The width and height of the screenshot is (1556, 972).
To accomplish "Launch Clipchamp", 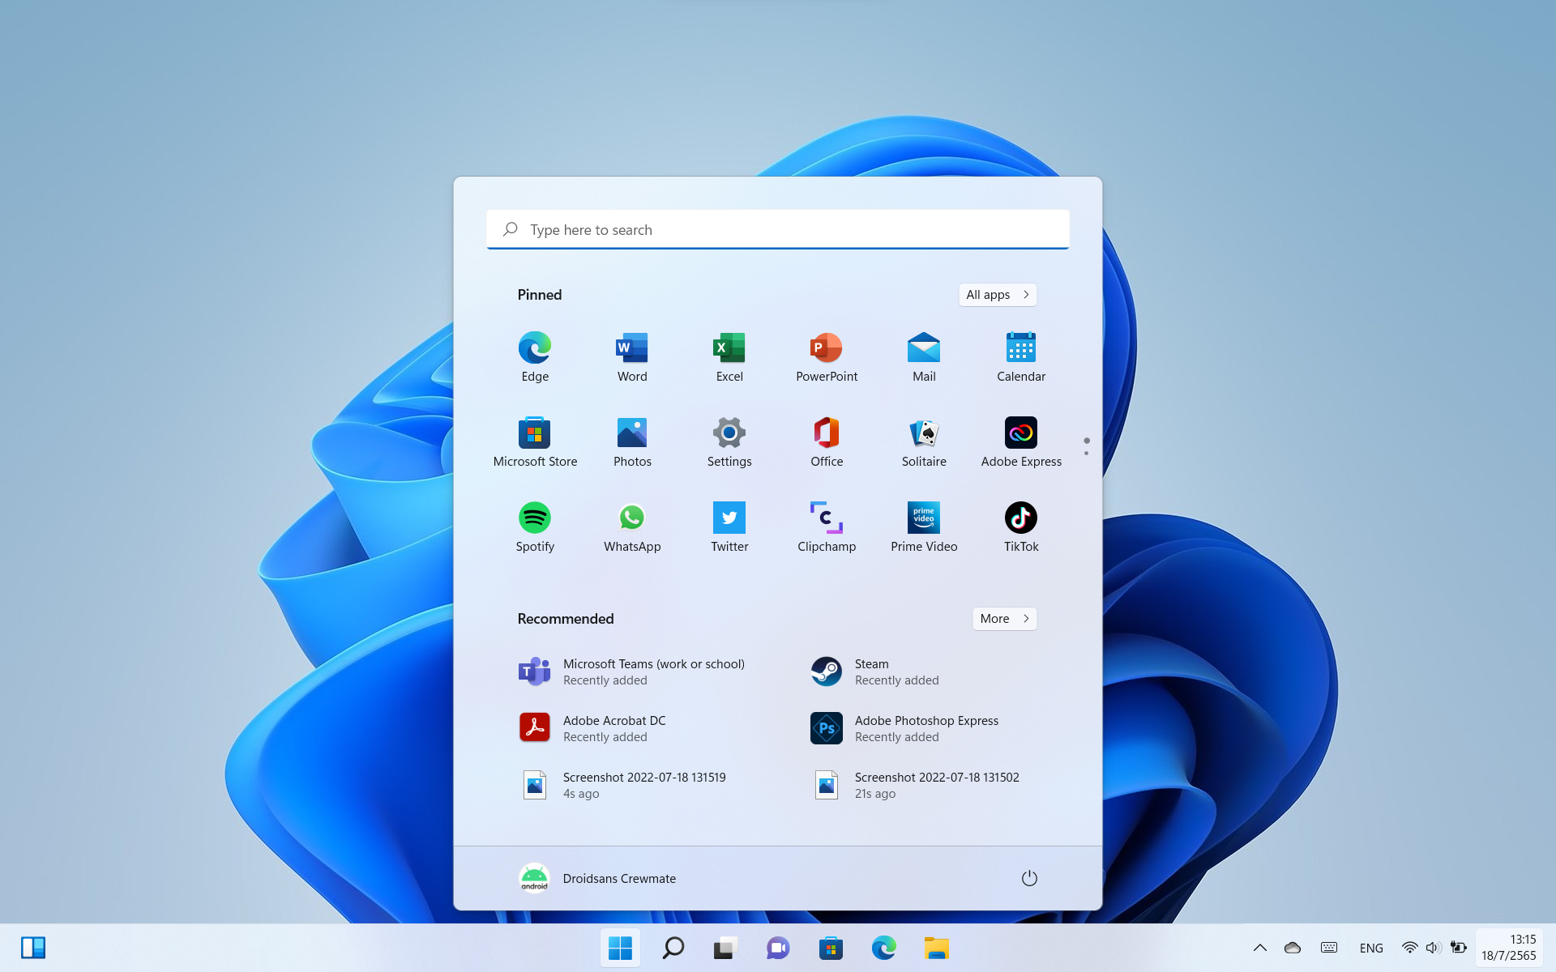I will (x=827, y=526).
